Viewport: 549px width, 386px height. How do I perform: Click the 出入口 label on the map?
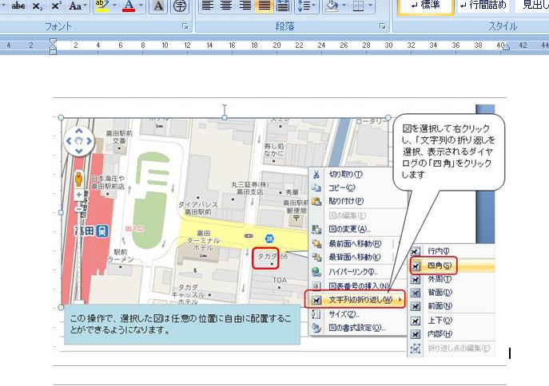(134, 228)
